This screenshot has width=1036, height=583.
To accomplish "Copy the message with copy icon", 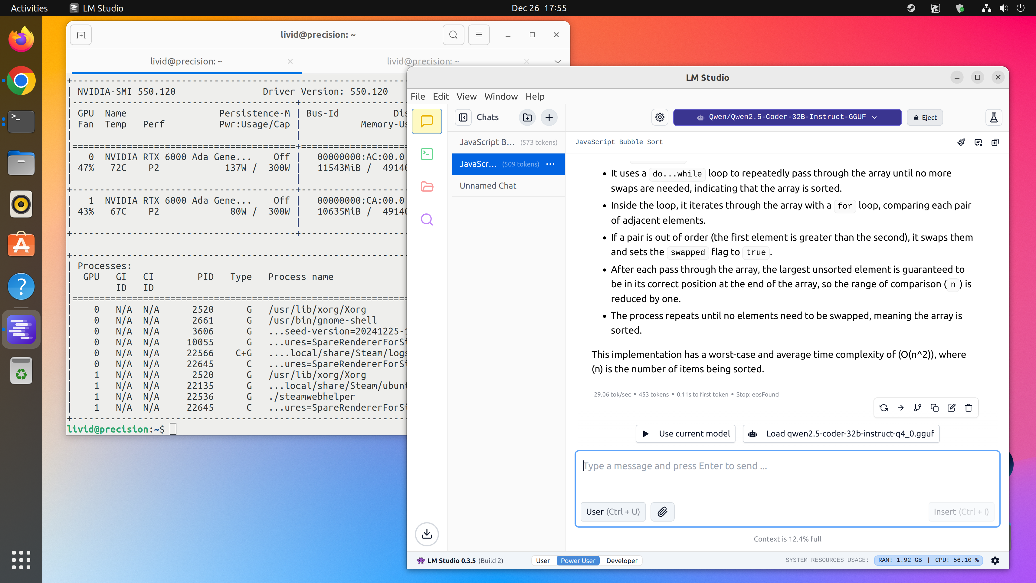I will click(935, 408).
